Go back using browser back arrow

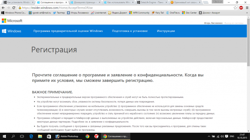point(3,8)
